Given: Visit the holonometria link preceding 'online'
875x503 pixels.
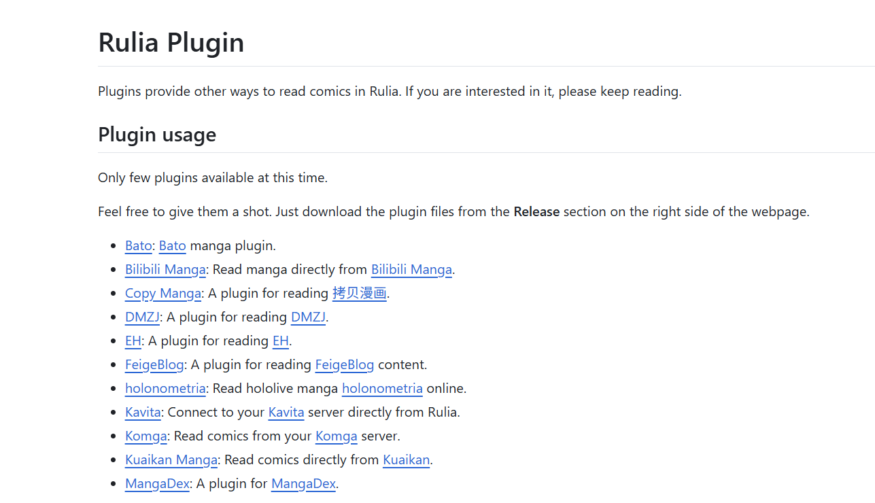Looking at the screenshot, I should pyautogui.click(x=382, y=389).
